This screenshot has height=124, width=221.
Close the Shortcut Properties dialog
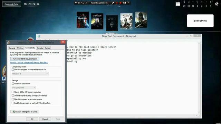(x=63, y=42)
